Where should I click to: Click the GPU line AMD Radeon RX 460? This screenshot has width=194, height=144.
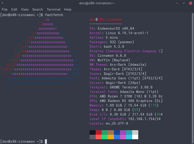point(126,101)
